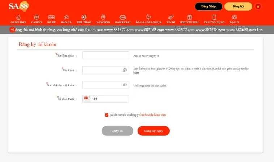Screen dimensions: 274x162
Task: Select the BẮN CÁ menu label
Action: coord(66,22)
